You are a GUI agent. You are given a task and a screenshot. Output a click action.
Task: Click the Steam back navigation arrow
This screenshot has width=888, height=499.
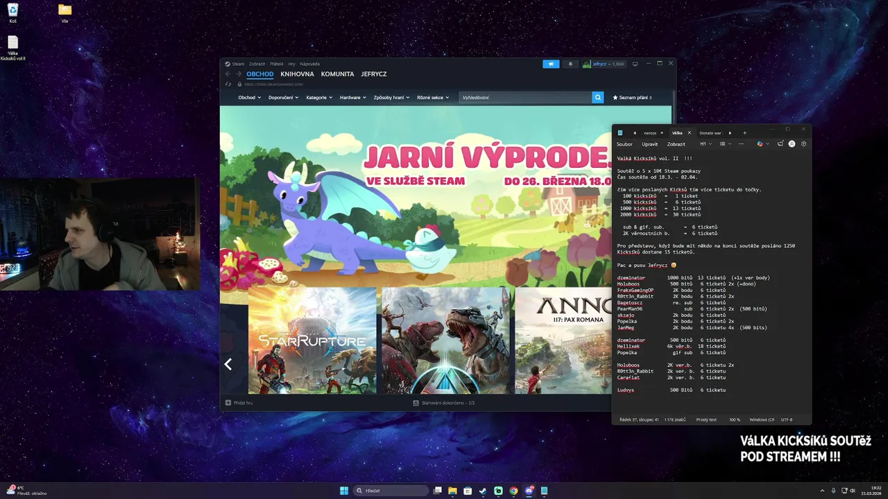pos(228,74)
